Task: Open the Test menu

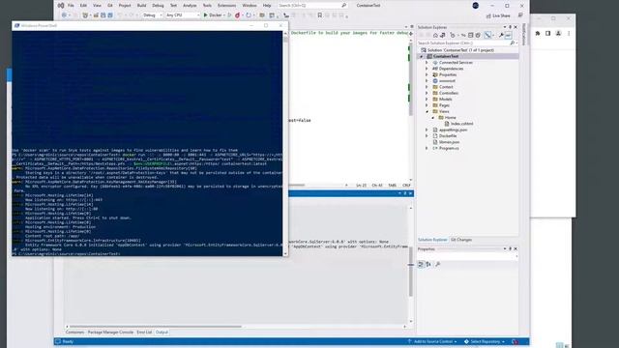Action: [x=173, y=6]
